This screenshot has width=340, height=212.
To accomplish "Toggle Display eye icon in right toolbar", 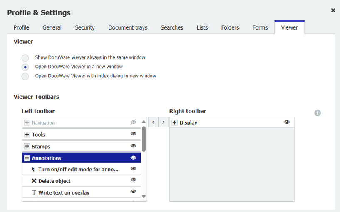I will click(x=287, y=122).
